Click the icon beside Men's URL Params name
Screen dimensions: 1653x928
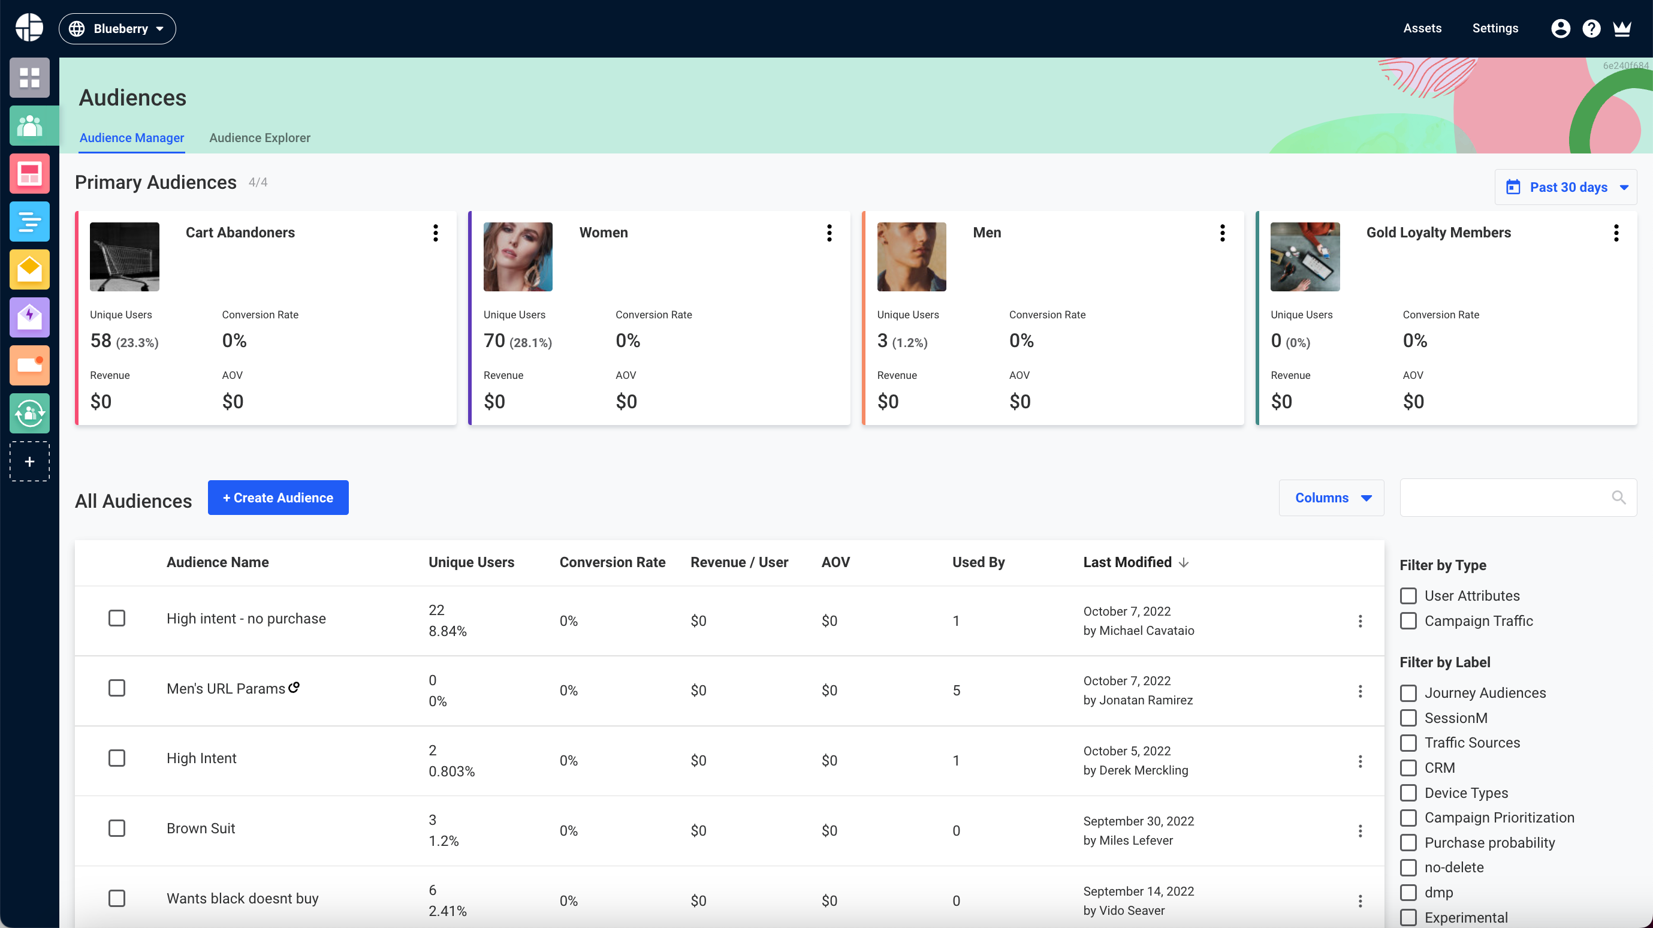point(294,688)
